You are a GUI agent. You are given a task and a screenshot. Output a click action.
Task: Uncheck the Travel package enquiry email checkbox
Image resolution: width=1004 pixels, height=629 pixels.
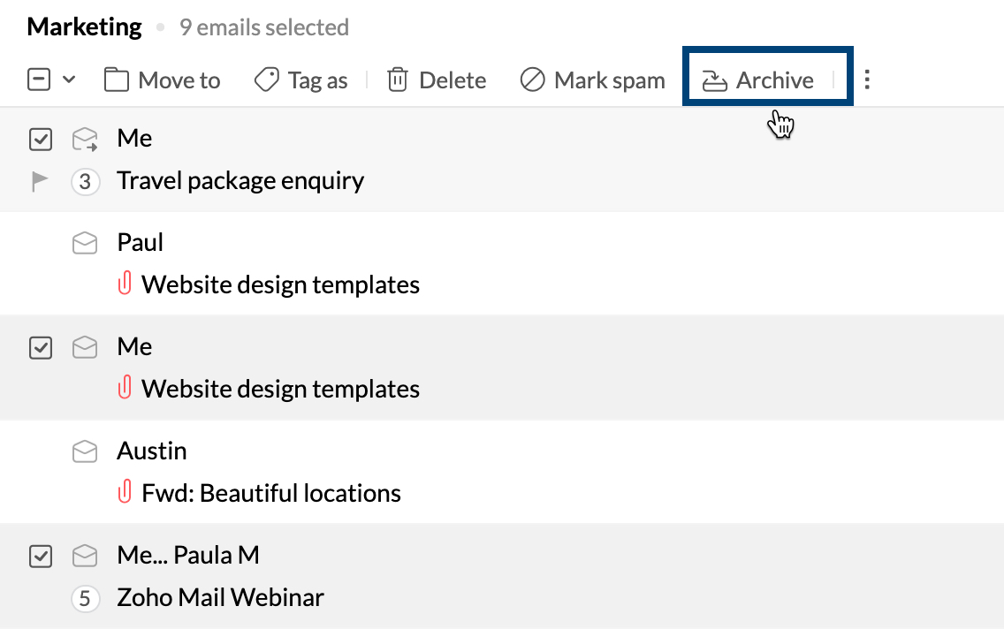(x=41, y=140)
